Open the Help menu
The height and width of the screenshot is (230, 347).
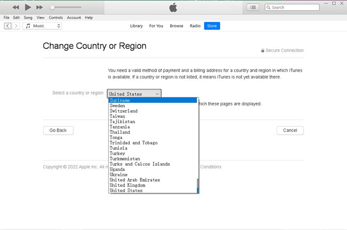pyautogui.click(x=89, y=18)
